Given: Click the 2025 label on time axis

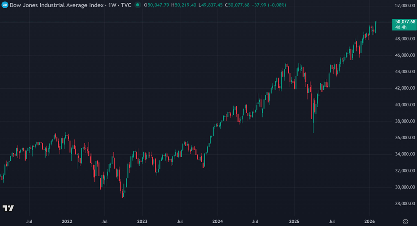Looking at the screenshot, I should pos(294,221).
